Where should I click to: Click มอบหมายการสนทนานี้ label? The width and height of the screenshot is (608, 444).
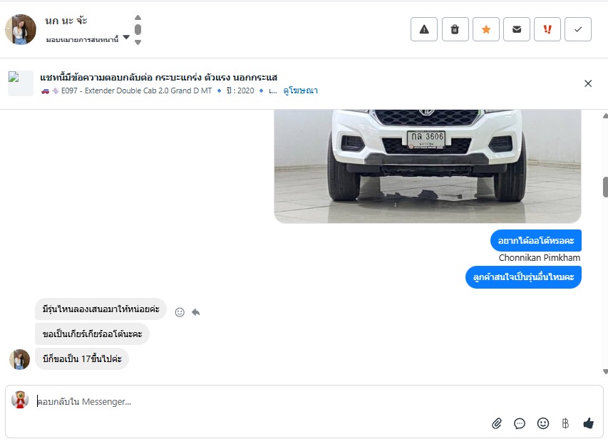pos(82,39)
